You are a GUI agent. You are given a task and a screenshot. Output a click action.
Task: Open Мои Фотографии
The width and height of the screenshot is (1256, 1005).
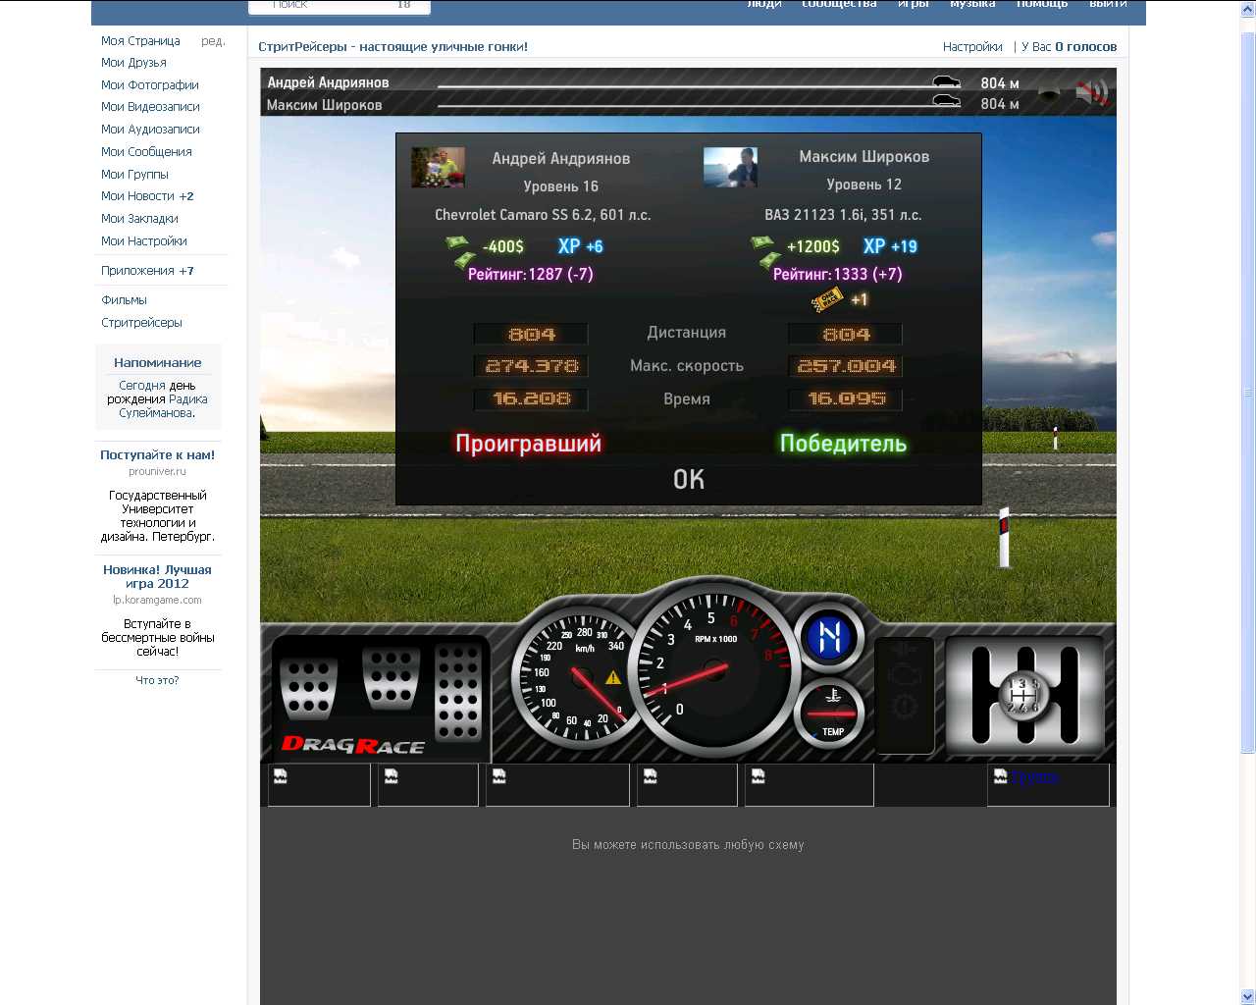(149, 84)
